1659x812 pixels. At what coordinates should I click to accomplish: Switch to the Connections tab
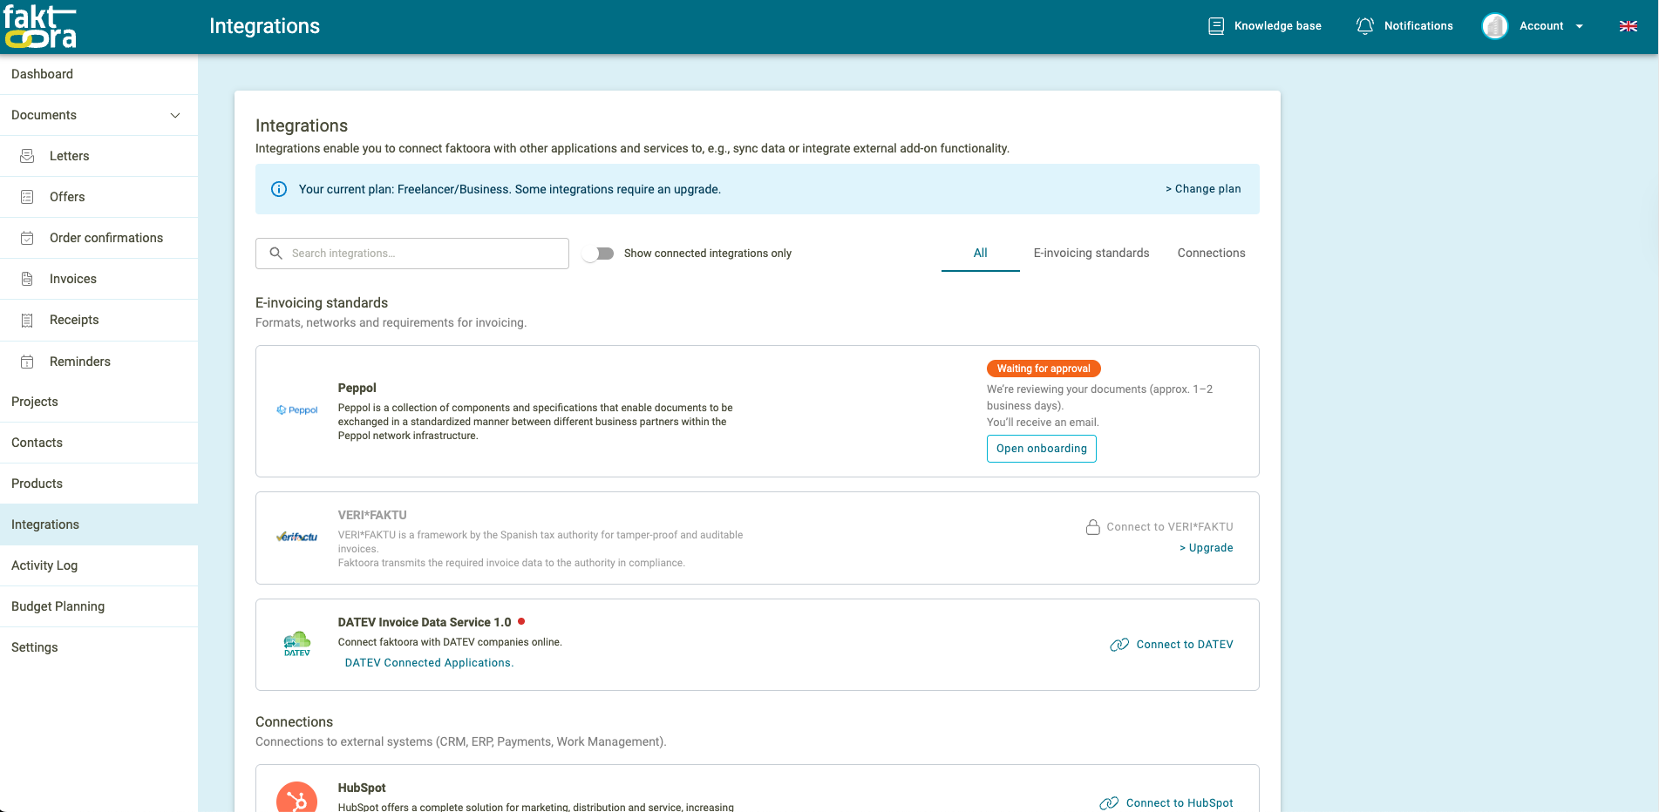point(1211,254)
